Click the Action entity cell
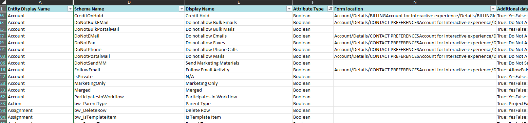 pos(40,104)
